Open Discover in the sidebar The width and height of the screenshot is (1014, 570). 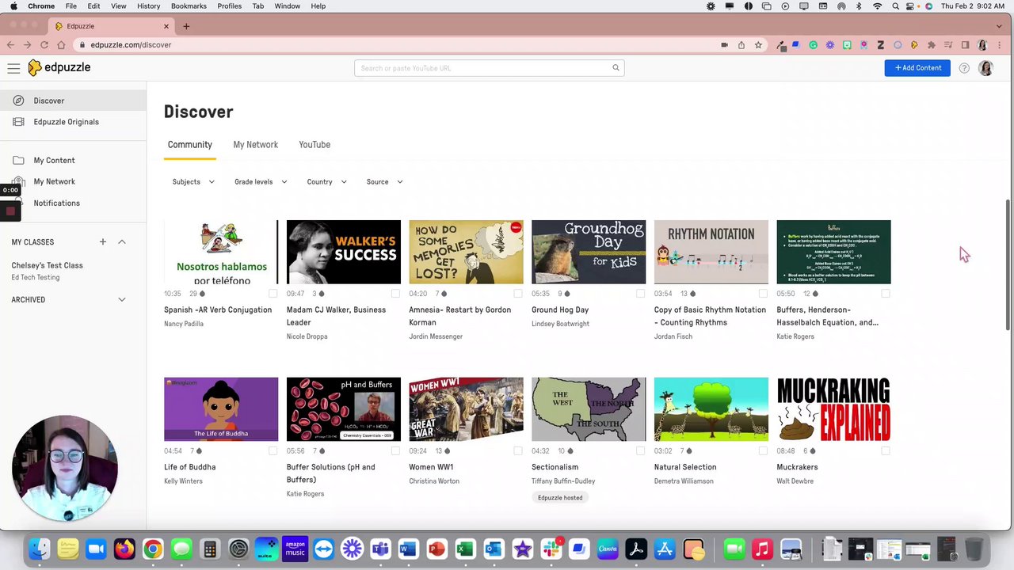point(73,101)
